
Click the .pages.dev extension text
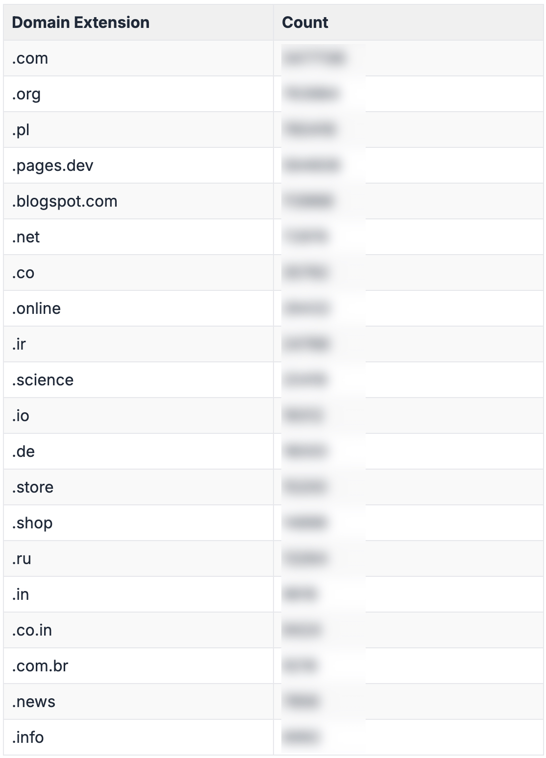[x=52, y=166]
